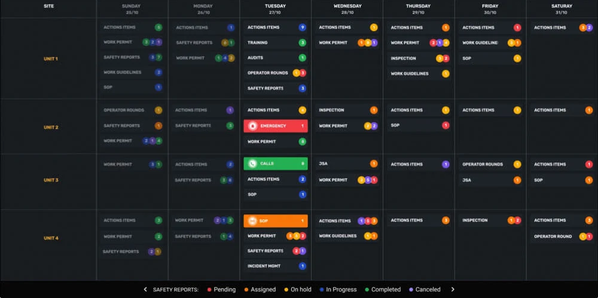Click the SAFETY REPORTS legend label
The height and width of the screenshot is (298, 598).
pos(176,290)
